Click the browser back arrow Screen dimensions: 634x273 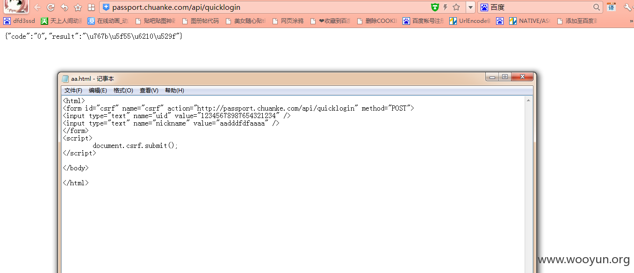click(37, 7)
